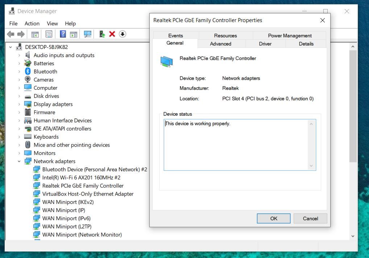This screenshot has width=369, height=258.
Task: Click the Firmware chip icon
Action: [28, 112]
